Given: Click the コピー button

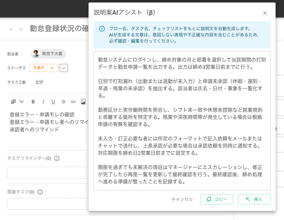Looking at the screenshot, I should pos(217,199).
